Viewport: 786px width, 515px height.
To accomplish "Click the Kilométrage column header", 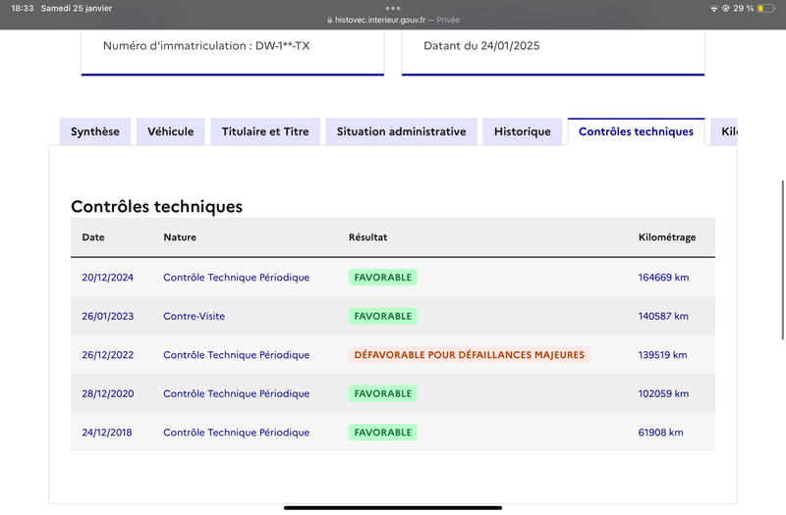I will pos(667,237).
